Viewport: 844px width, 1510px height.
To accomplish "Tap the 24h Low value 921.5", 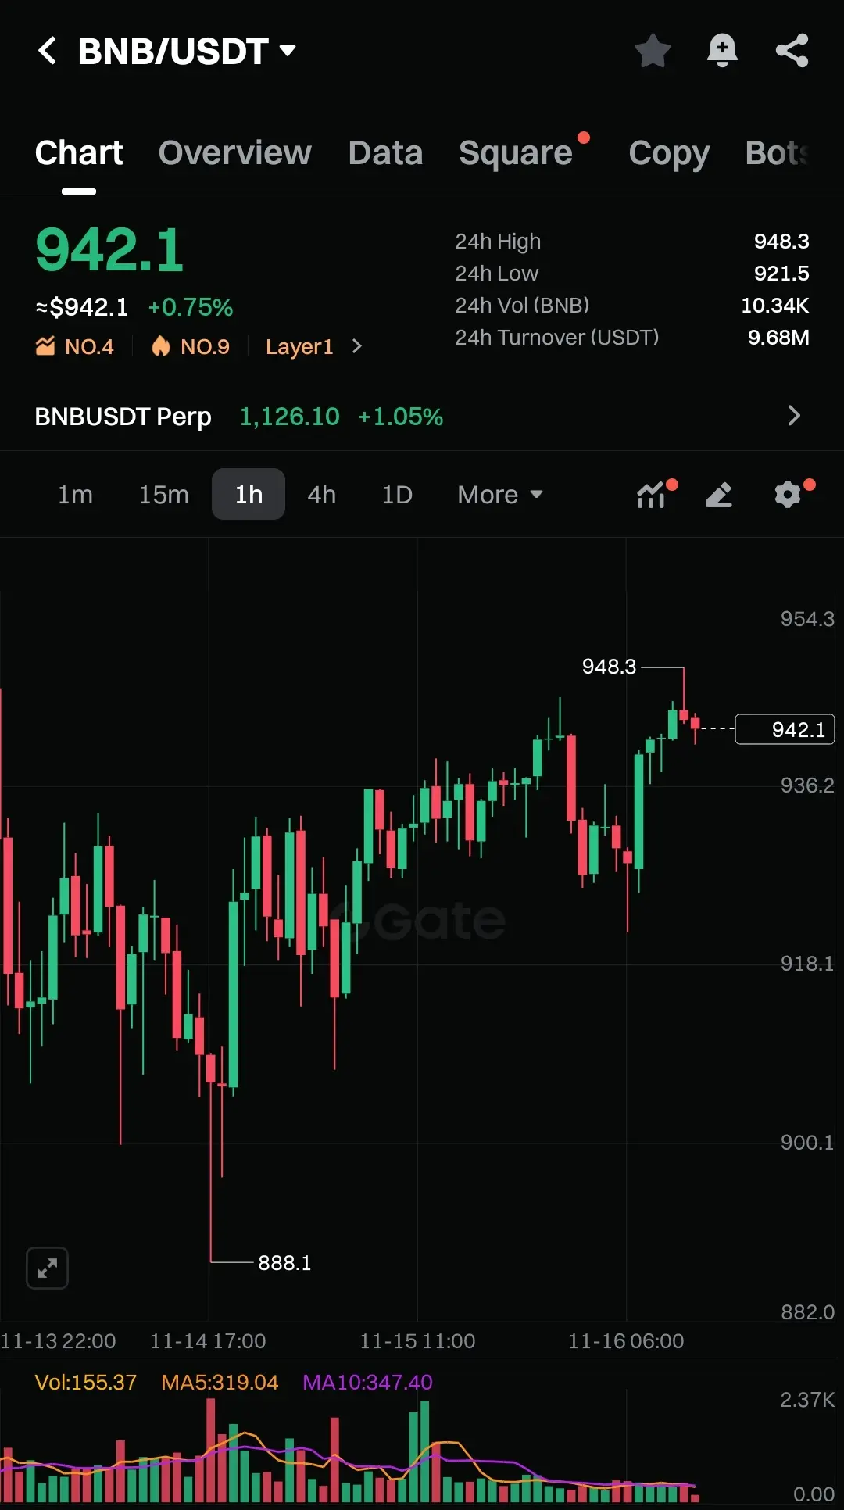I will tap(781, 274).
